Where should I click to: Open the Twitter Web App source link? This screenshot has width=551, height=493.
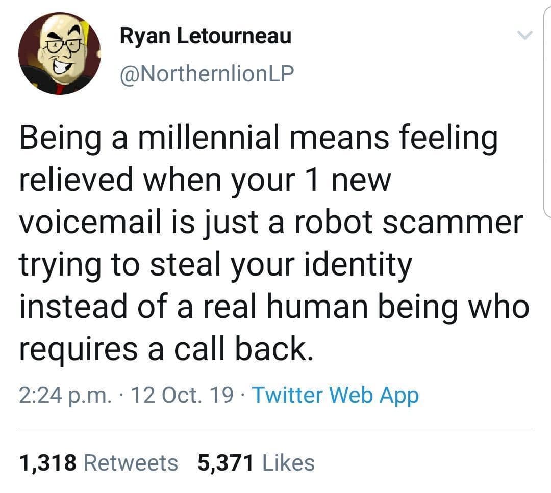(335, 395)
